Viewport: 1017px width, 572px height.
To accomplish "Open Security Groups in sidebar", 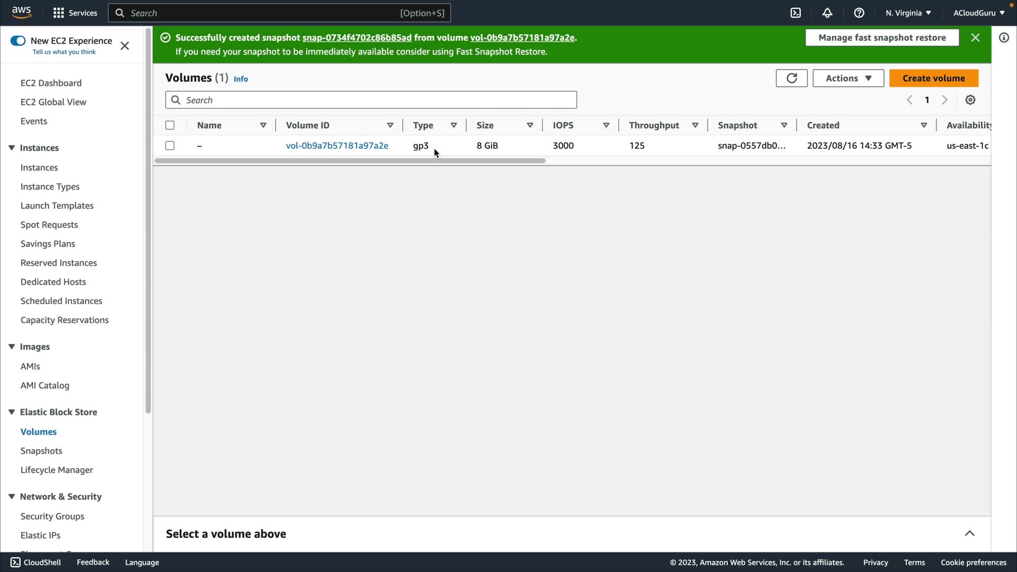I will pyautogui.click(x=52, y=516).
